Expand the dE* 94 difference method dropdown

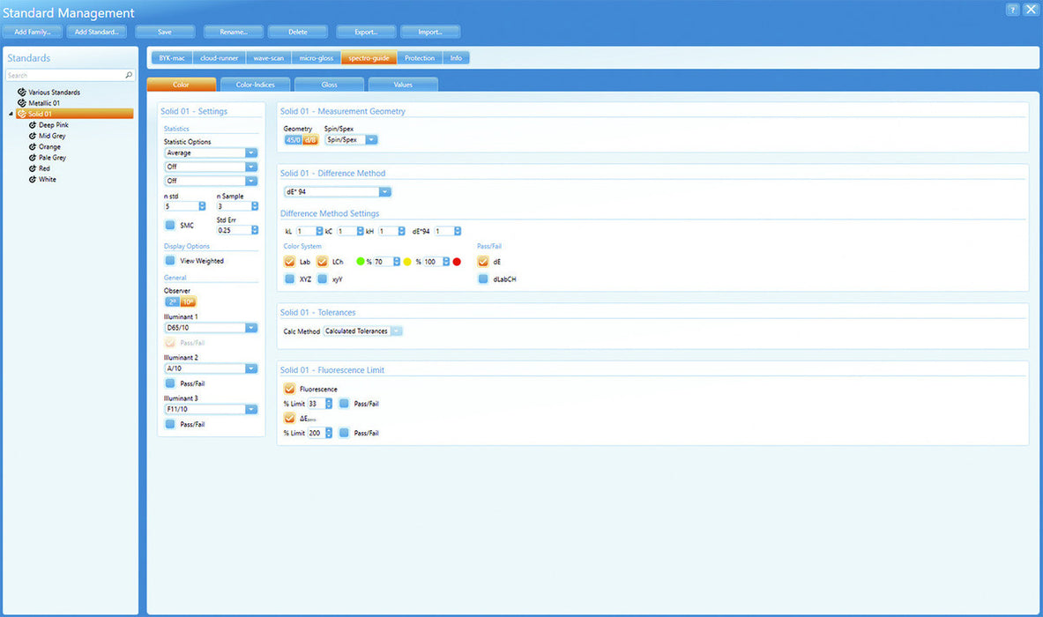click(x=385, y=191)
